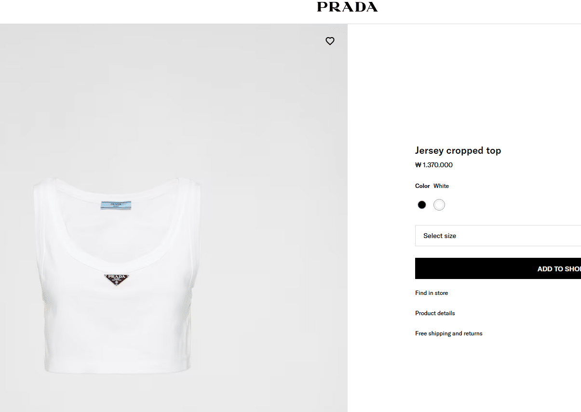Add the top to wishlist with heart icon
Image resolution: width=581 pixels, height=412 pixels.
(330, 41)
